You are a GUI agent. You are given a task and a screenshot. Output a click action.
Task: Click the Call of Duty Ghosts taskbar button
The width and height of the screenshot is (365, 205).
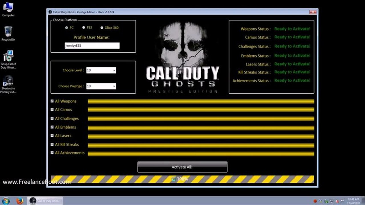point(45,201)
